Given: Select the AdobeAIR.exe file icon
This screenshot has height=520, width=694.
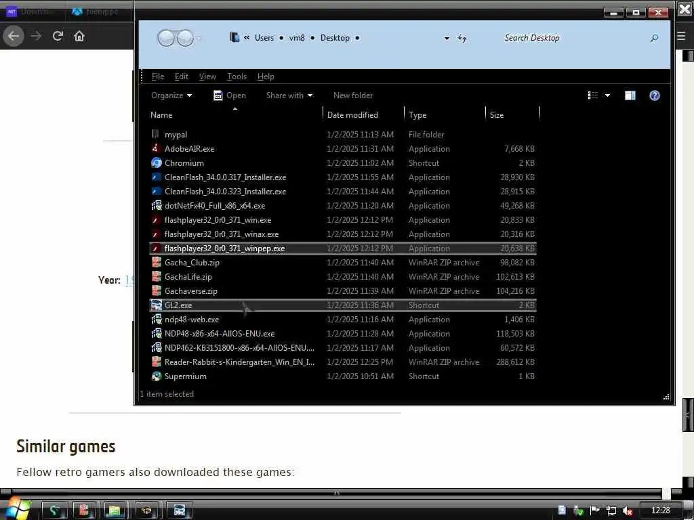Looking at the screenshot, I should point(155,148).
